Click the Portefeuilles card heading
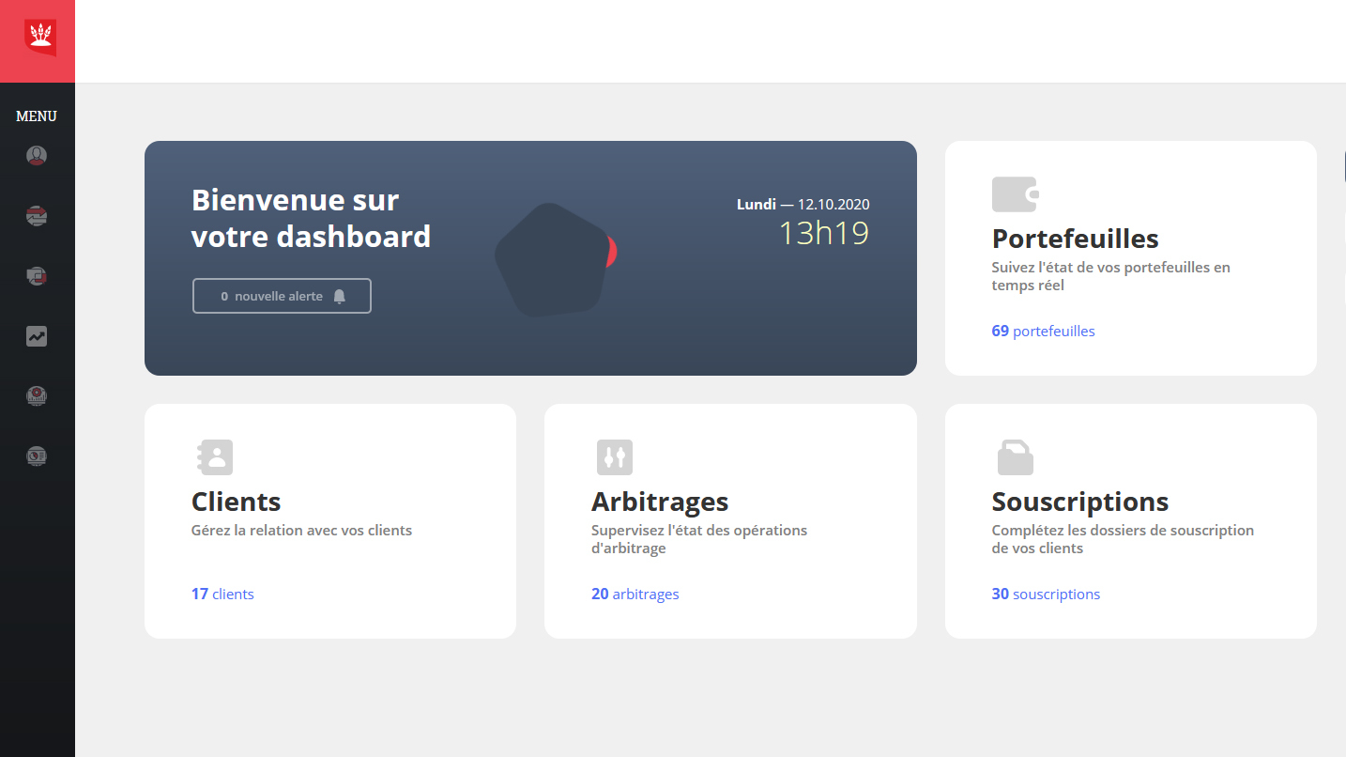1346x757 pixels. click(1075, 239)
